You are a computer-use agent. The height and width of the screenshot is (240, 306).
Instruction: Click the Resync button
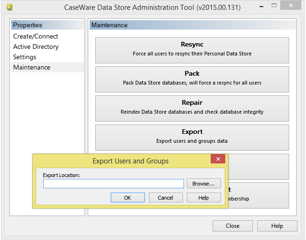[192, 50]
